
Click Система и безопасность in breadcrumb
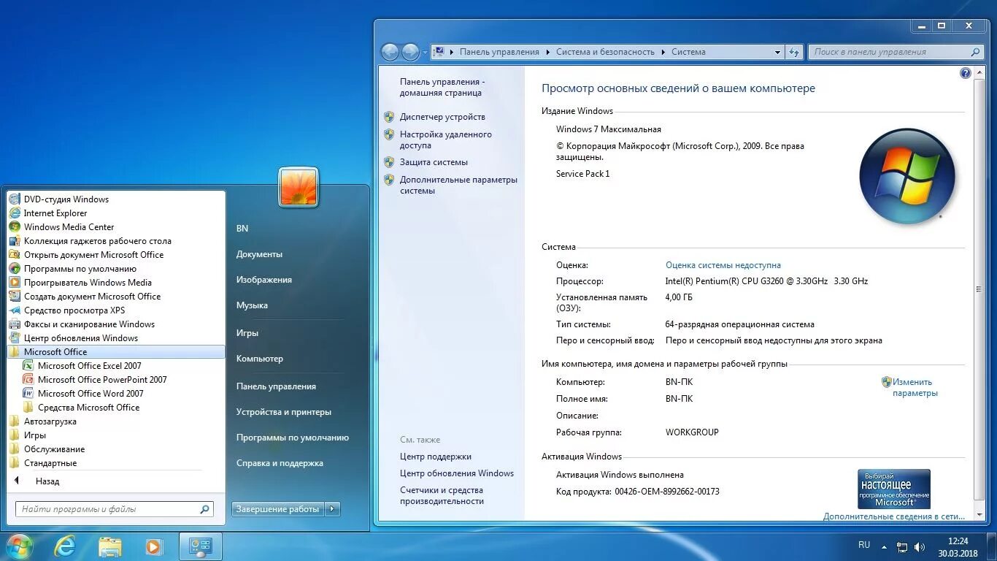tap(605, 52)
